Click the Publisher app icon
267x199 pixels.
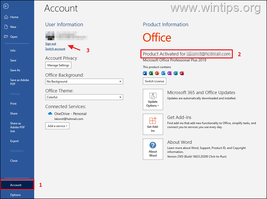tap(175, 73)
